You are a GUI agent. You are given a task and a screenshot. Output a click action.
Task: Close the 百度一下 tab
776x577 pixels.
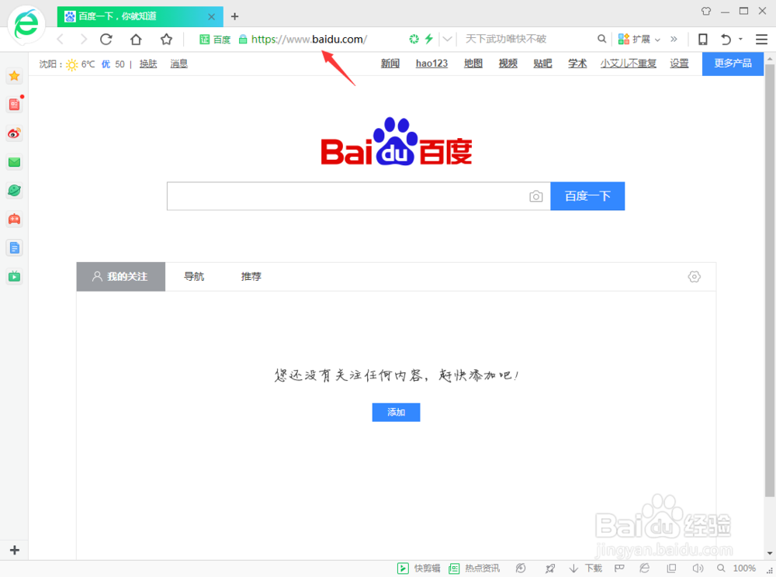point(211,16)
